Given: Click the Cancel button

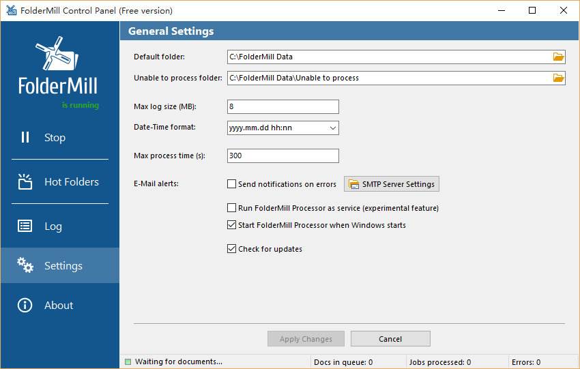Looking at the screenshot, I should click(x=390, y=339).
